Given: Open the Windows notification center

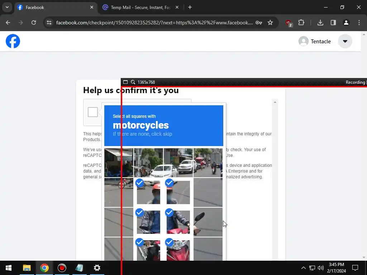Looking at the screenshot, I should (355, 268).
